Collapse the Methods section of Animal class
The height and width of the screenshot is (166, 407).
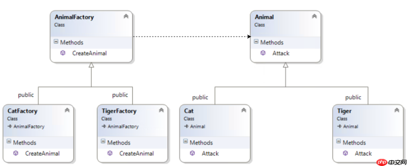pos(256,42)
